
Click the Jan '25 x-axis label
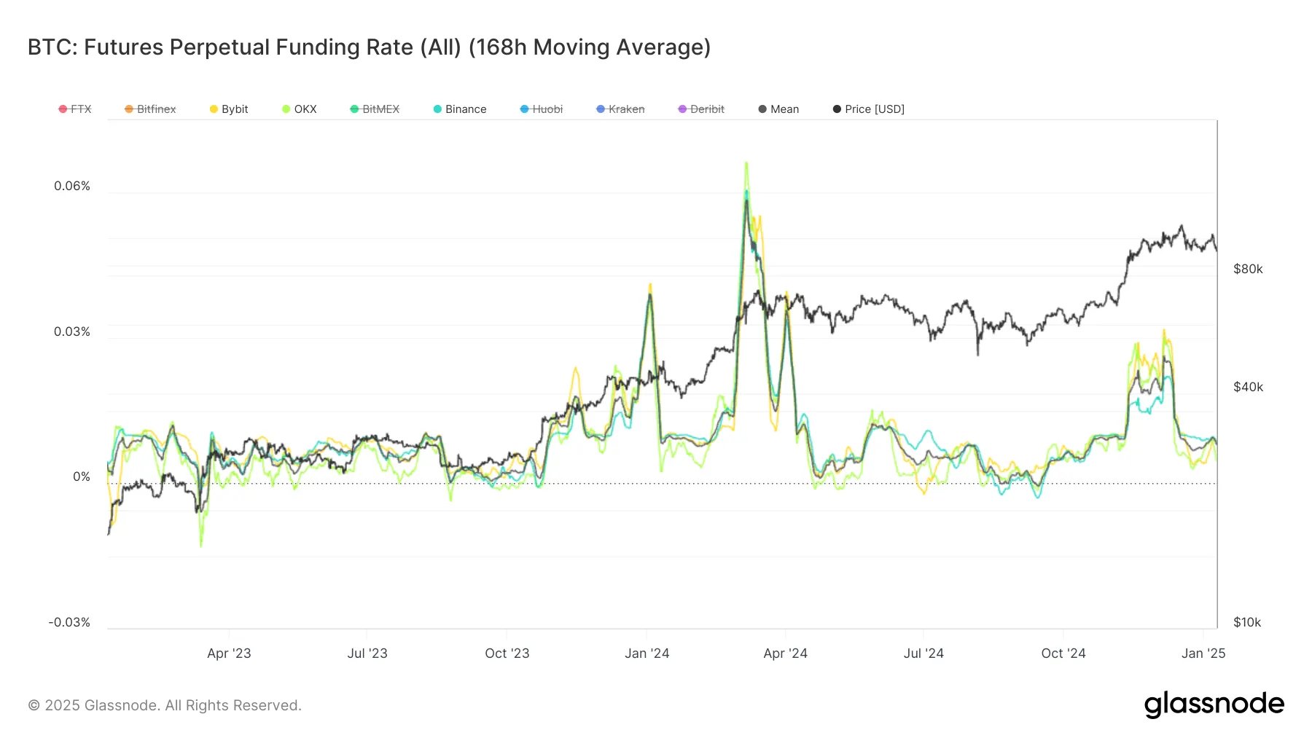pyautogui.click(x=1203, y=653)
